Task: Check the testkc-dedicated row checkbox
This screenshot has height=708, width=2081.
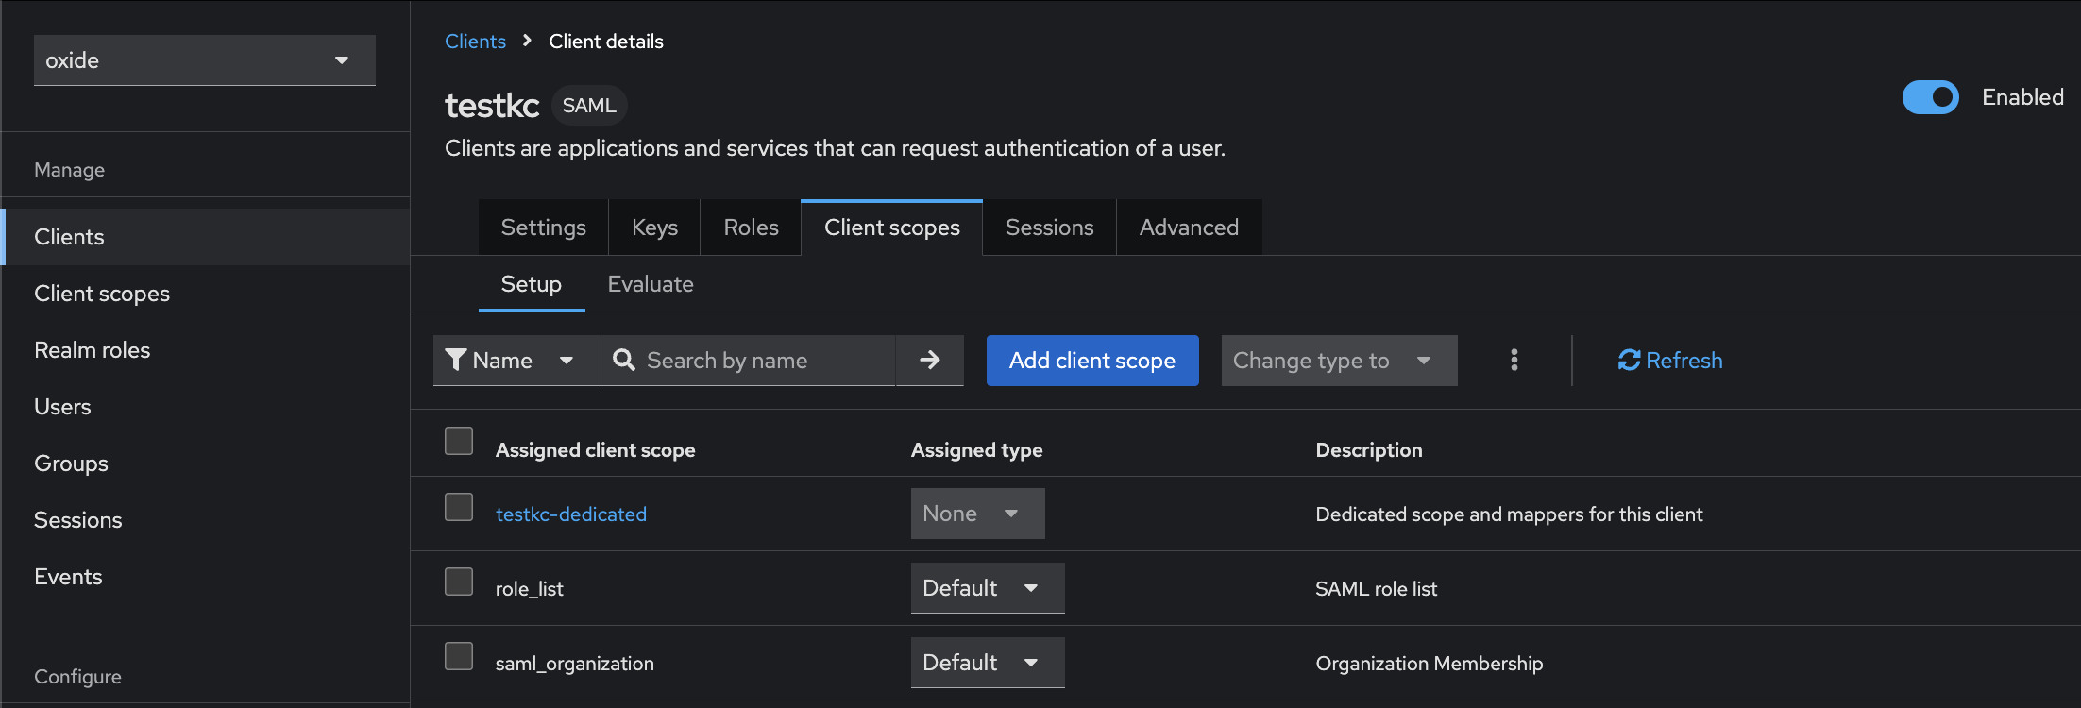Action: click(x=459, y=507)
